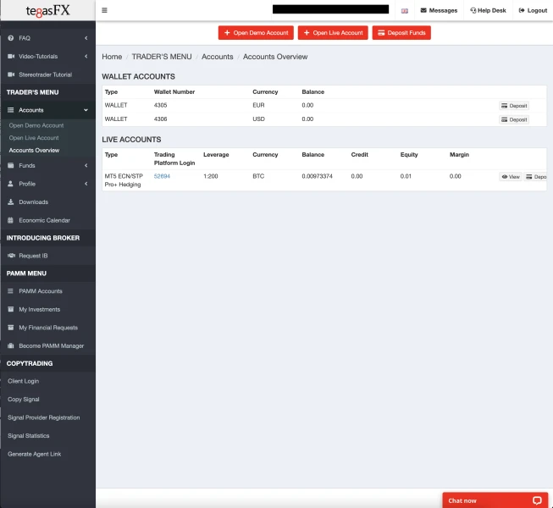
Task: Open the Chat now widget
Action: (x=495, y=500)
